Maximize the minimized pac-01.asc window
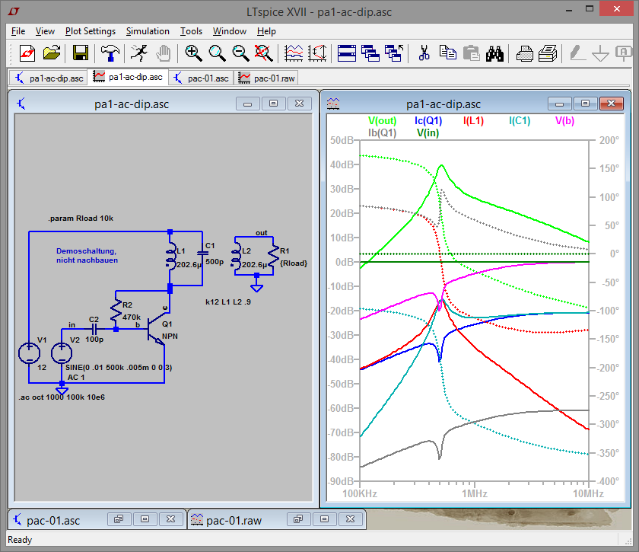The width and height of the screenshot is (639, 552). point(145,519)
